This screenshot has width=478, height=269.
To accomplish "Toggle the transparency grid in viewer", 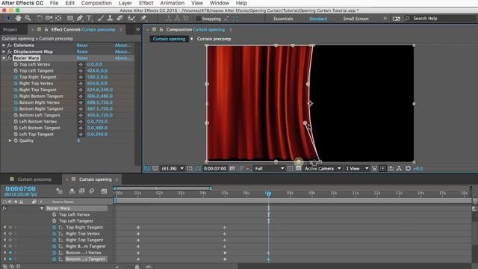I will (x=299, y=168).
